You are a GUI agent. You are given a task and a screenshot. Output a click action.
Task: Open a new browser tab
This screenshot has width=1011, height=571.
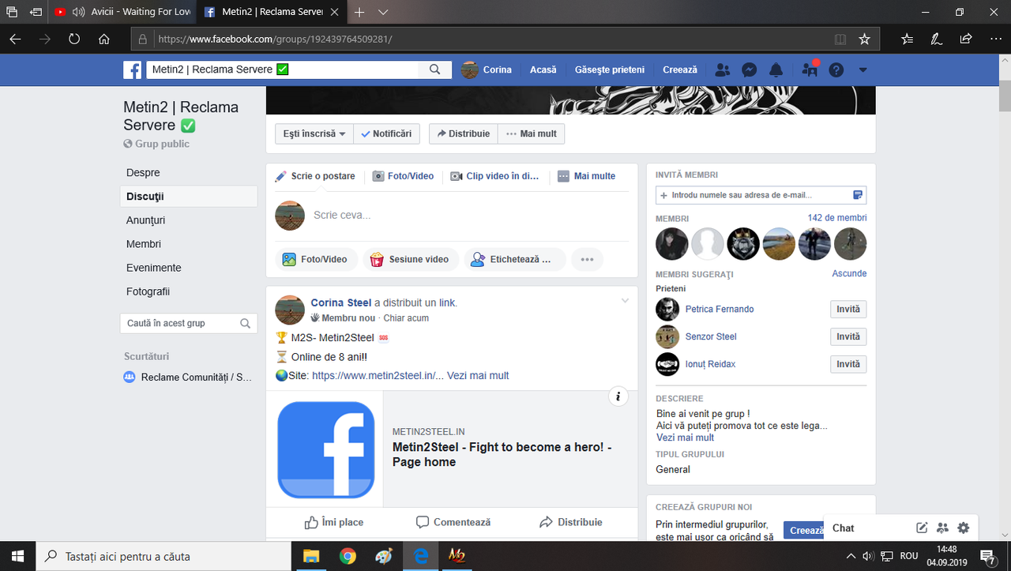tap(359, 12)
